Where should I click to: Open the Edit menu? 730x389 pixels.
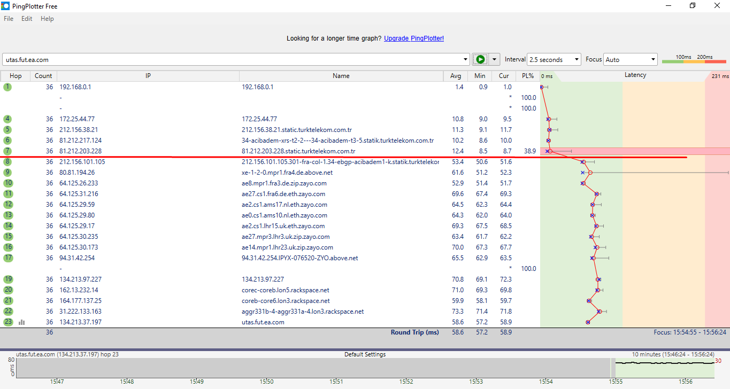click(27, 19)
